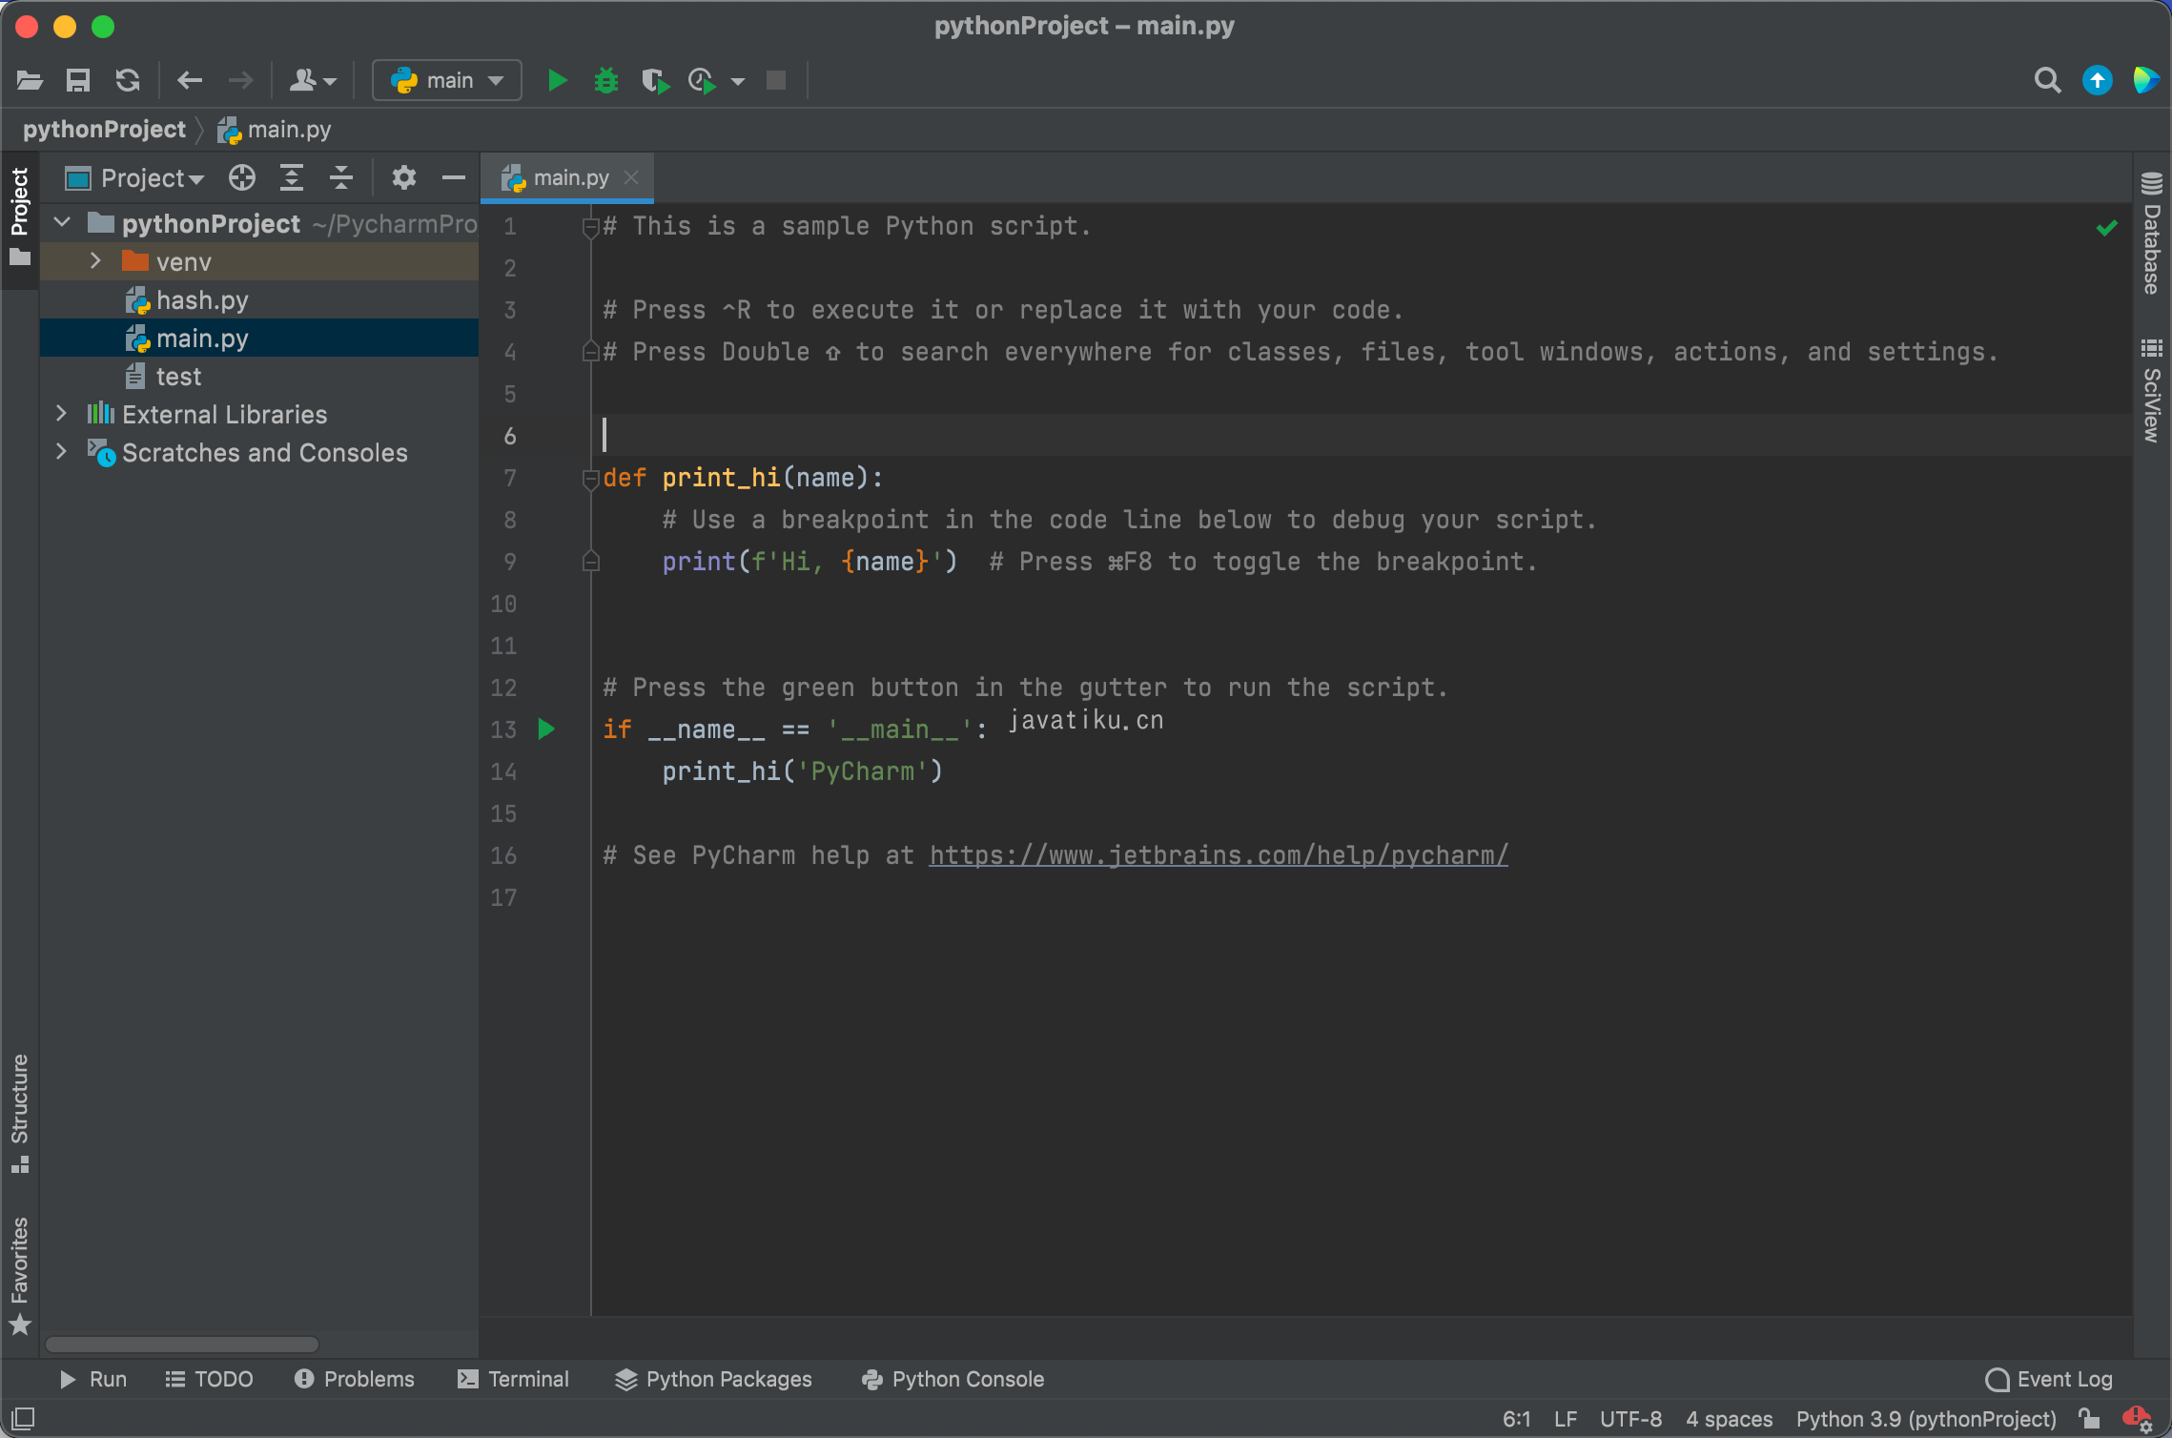Screen dimensions: 2172x1438
Task: Close the main.py editor tab
Action: (631, 178)
